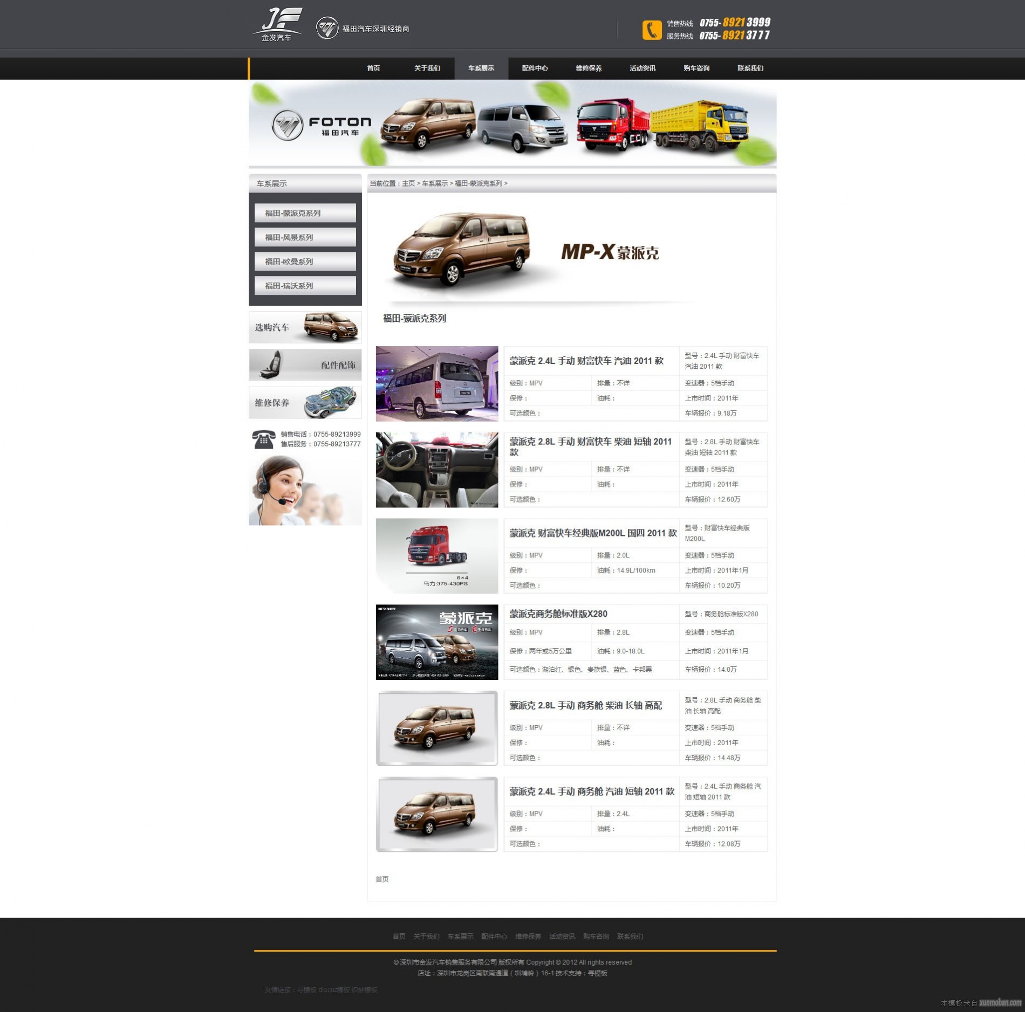This screenshot has height=1012, width=1025.
Task: Open title 蒙派克 2.4L 手动 商务舱 汽油 短轴
Action: (x=592, y=791)
